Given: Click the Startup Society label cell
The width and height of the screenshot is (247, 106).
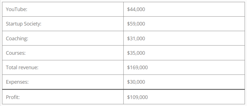Looking at the screenshot, I should (63, 24).
